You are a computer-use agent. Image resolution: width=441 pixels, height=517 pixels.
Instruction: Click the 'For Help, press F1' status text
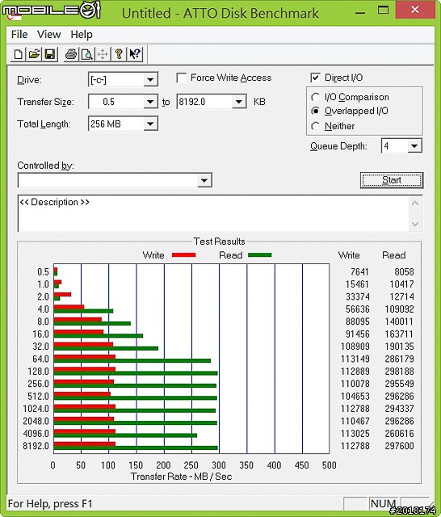click(50, 504)
